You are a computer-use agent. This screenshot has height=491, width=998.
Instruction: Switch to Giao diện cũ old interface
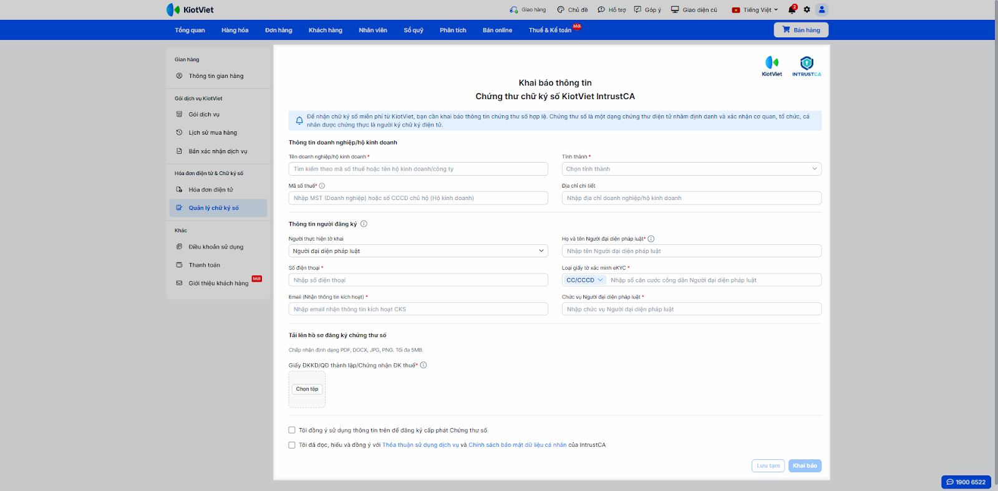click(694, 10)
